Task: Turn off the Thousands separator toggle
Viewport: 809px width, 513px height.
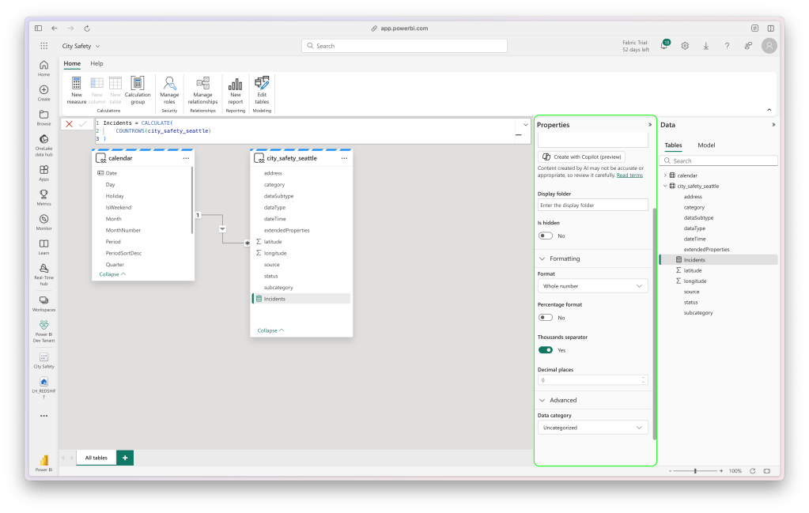Action: tap(546, 350)
